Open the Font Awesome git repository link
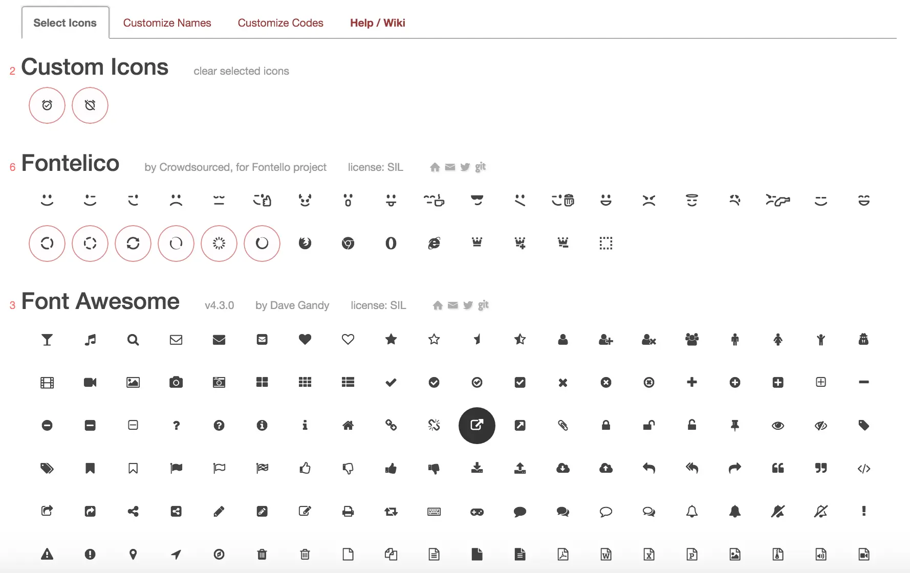Image resolution: width=910 pixels, height=573 pixels. 483,305
